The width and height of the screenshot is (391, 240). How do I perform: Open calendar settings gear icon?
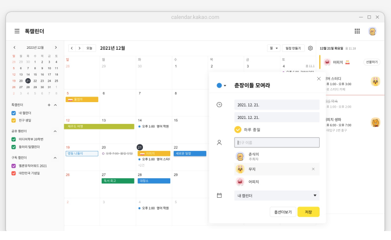click(310, 48)
